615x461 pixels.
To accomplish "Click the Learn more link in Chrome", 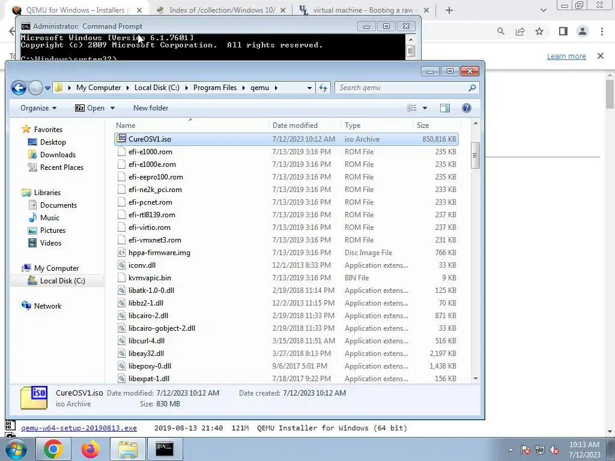I will (x=566, y=56).
